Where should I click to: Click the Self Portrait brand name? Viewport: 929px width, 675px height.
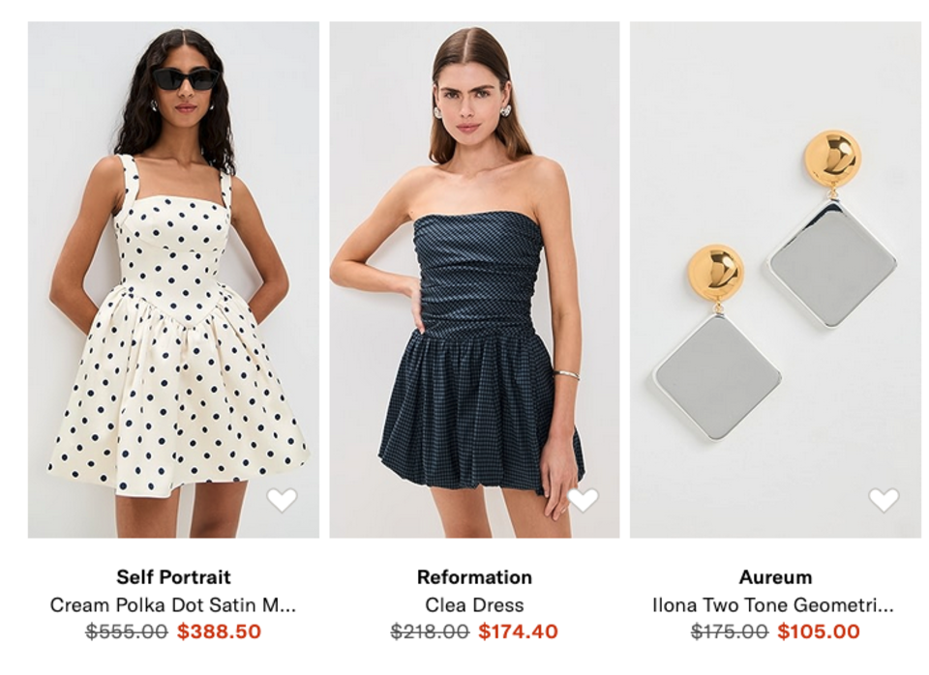[x=173, y=576]
